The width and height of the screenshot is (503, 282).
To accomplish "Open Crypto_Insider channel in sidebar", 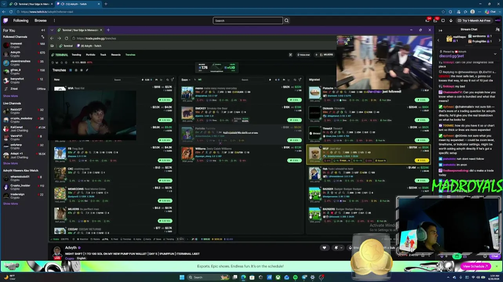I will click(24, 187).
